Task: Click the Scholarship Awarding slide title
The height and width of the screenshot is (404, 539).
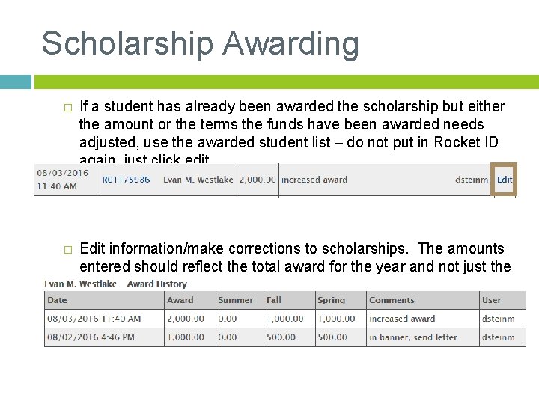Action: (200, 43)
